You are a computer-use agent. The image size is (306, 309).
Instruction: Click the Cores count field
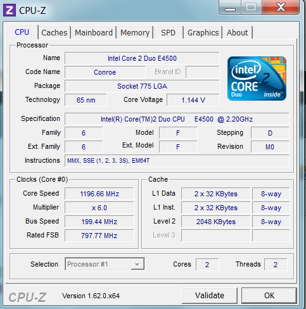click(207, 265)
